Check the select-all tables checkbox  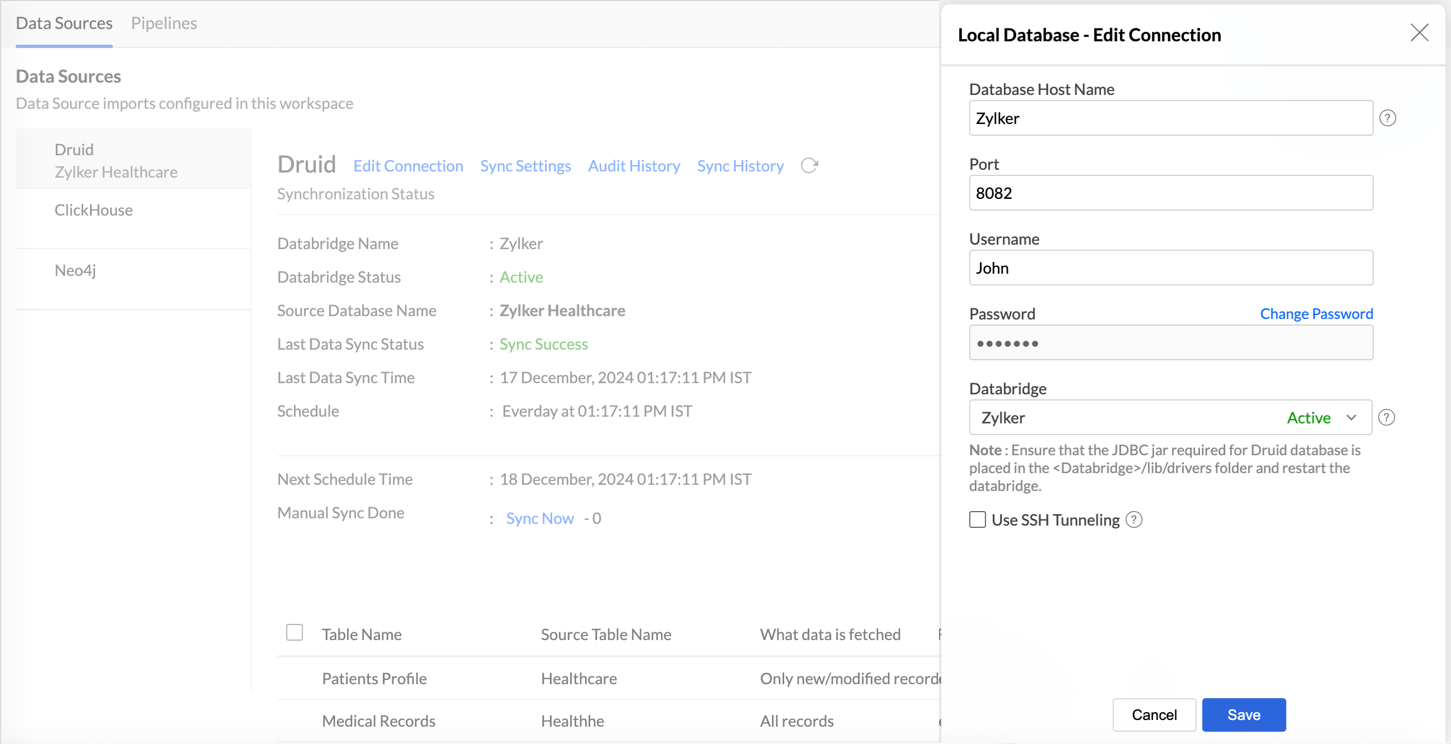294,633
